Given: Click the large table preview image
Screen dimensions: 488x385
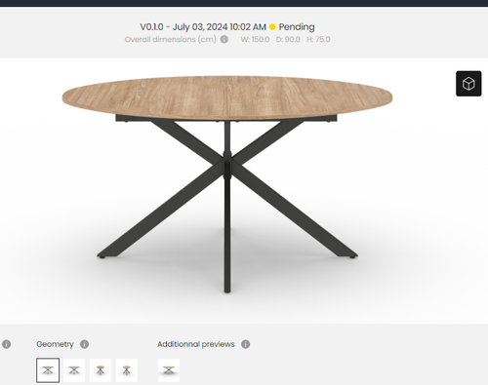Looking at the screenshot, I should [x=227, y=185].
